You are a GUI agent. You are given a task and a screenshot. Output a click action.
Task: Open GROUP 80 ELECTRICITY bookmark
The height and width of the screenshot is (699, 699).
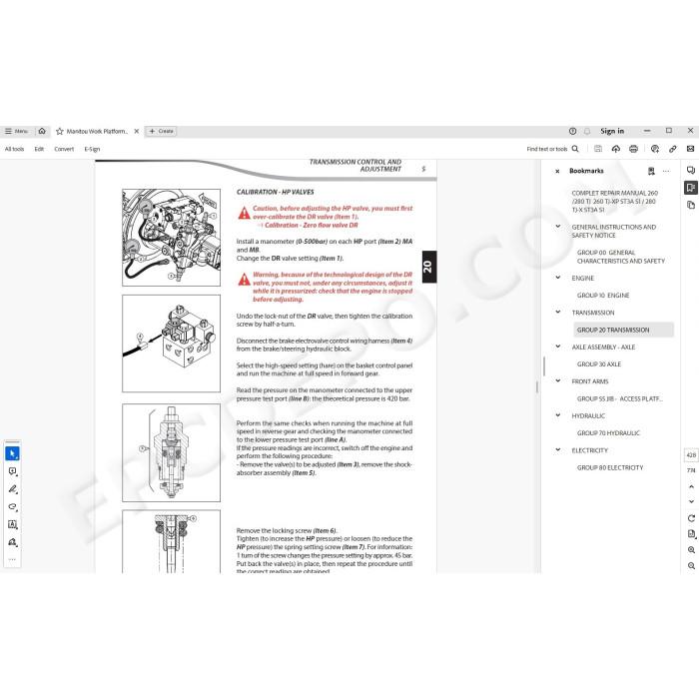pyautogui.click(x=610, y=467)
